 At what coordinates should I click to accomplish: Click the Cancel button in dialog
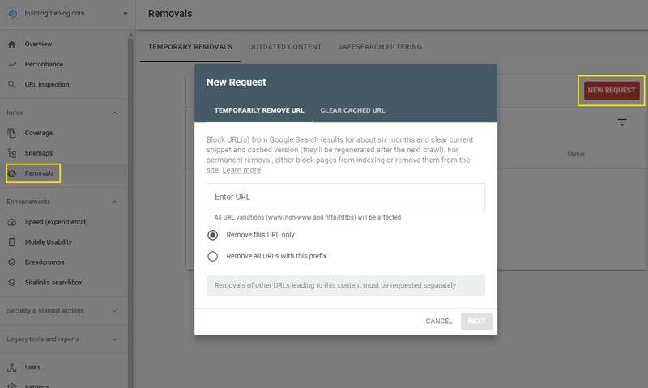(439, 321)
